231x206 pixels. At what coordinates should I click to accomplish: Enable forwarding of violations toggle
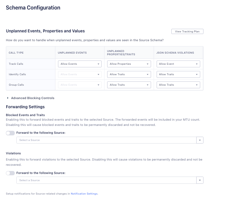point(10,173)
